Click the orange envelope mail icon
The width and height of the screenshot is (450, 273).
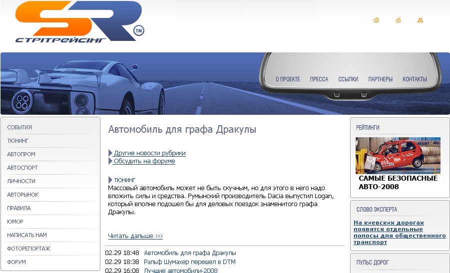pos(398,20)
